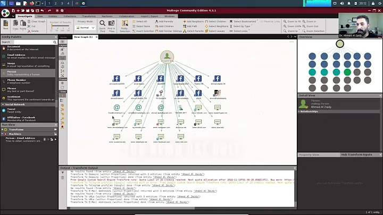
Task: Click Zoom to Fit
Action: (292, 21)
